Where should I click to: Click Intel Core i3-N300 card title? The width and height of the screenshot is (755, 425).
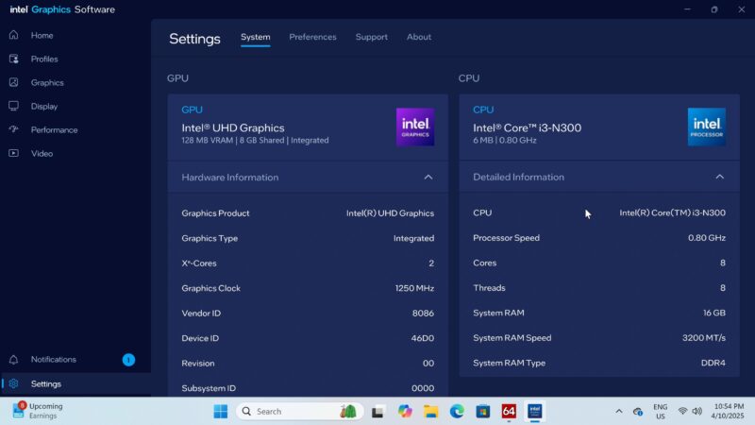click(527, 128)
